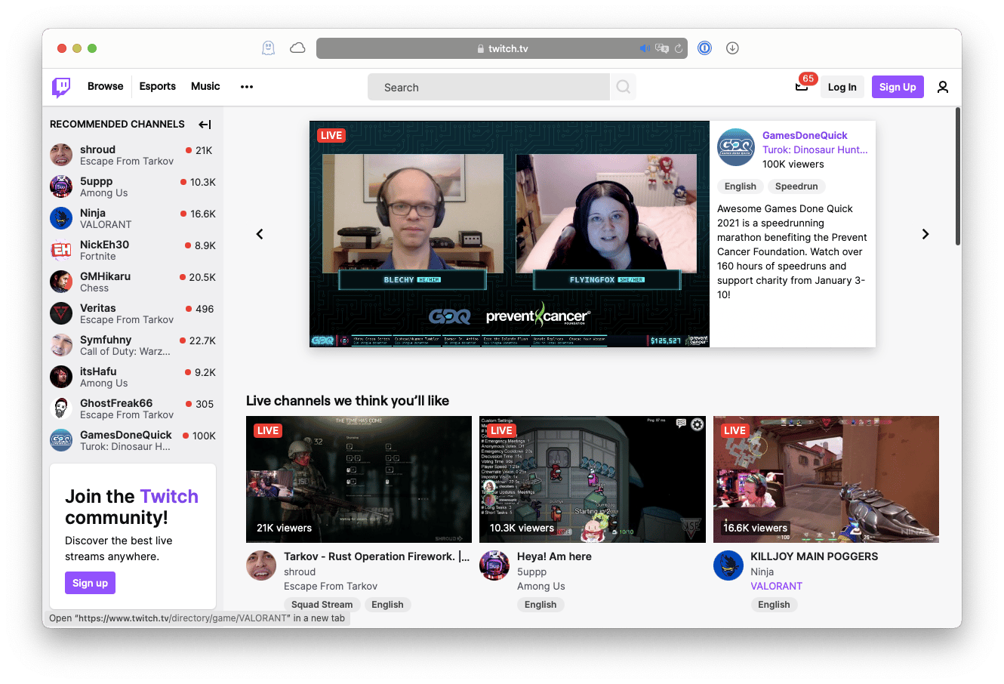Open the Prime loot crown icon with 65 badge
Viewport: 1004px width, 684px height.
[802, 86]
